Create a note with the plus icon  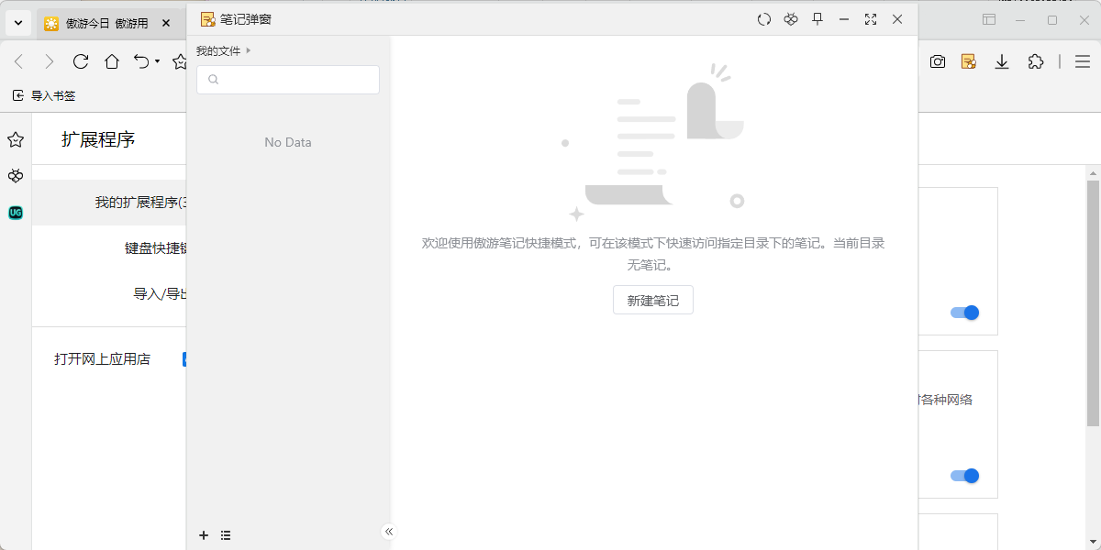[204, 534]
